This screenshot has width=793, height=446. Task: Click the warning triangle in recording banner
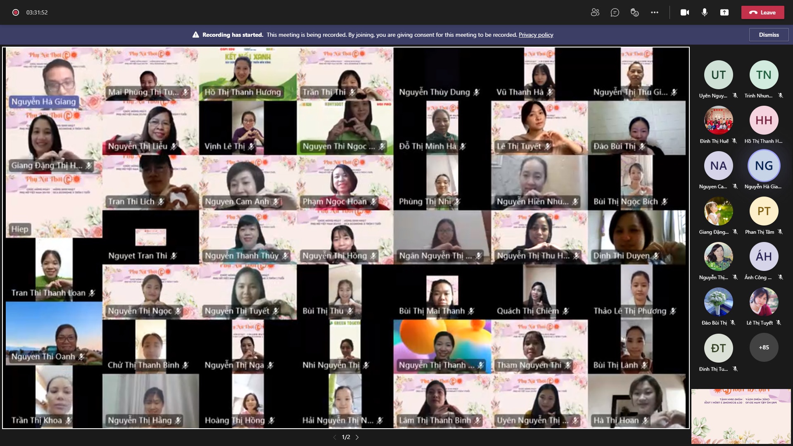pyautogui.click(x=196, y=35)
